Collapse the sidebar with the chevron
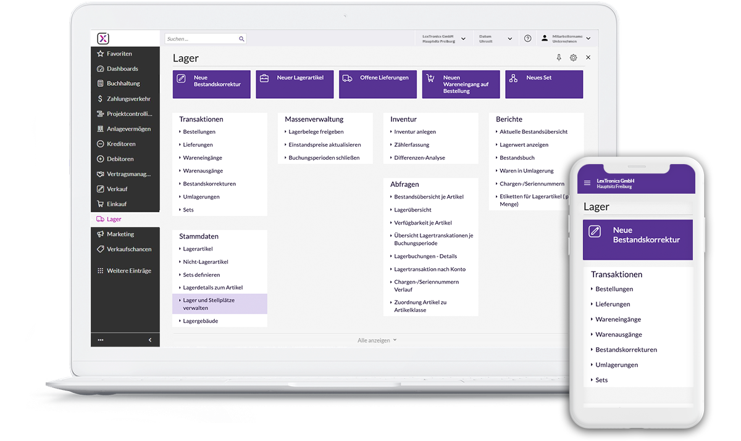Screen dimensions: 741x441 149,339
